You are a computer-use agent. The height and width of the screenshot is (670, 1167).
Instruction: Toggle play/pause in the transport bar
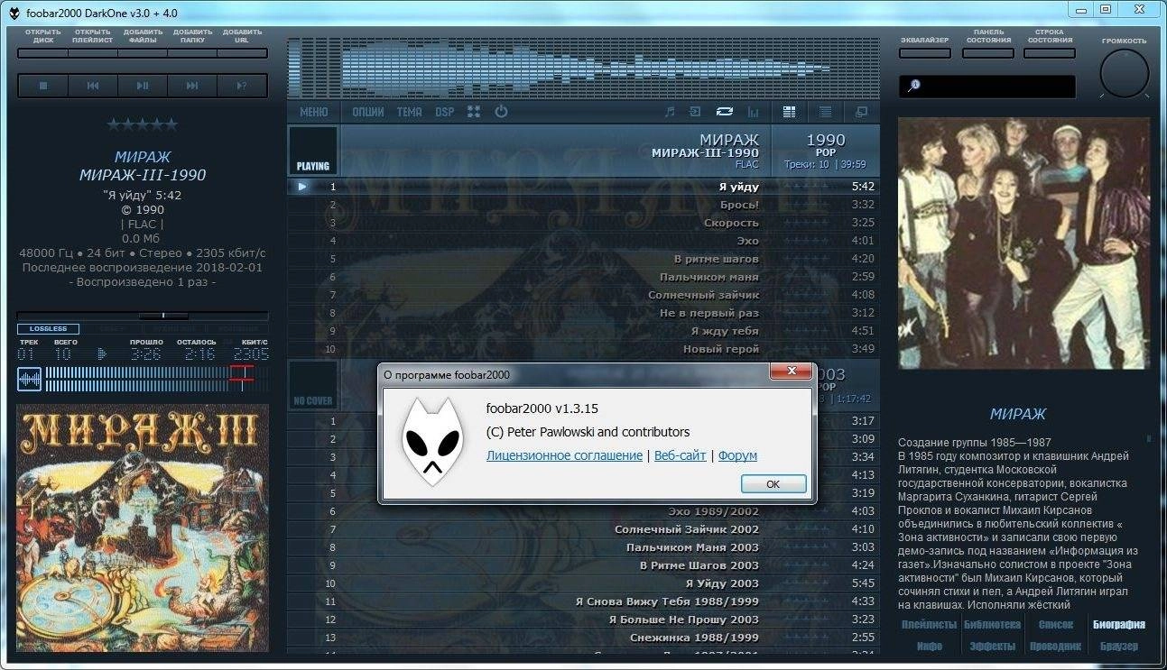coord(143,86)
